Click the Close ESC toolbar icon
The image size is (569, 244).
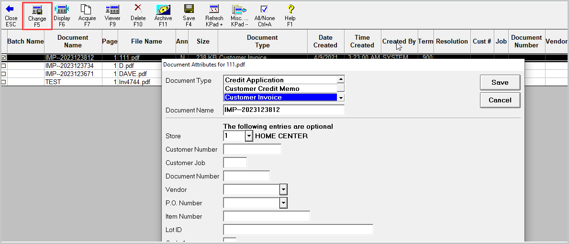point(11,16)
